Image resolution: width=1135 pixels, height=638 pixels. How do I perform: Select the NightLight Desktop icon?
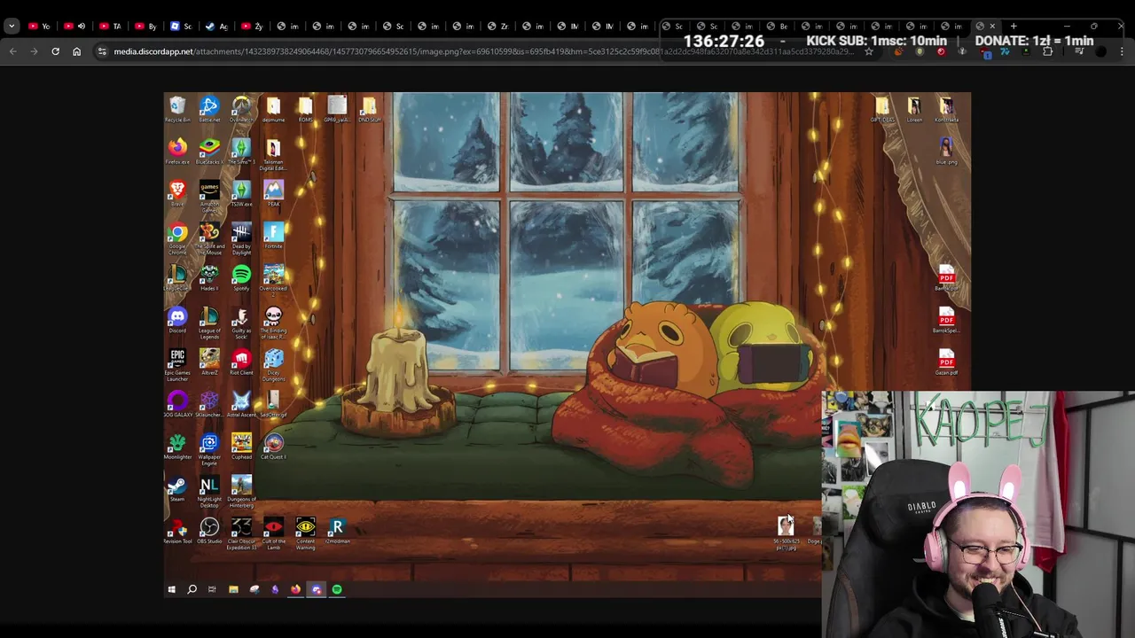(209, 491)
